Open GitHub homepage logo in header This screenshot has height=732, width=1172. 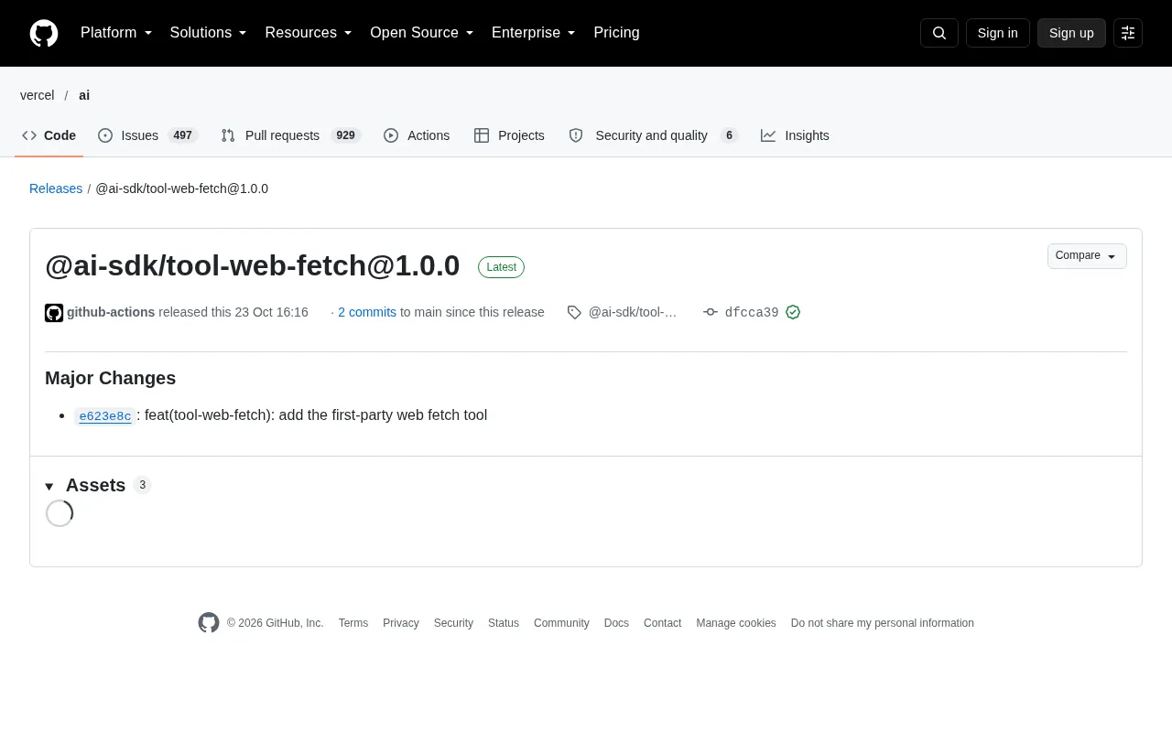pyautogui.click(x=44, y=33)
